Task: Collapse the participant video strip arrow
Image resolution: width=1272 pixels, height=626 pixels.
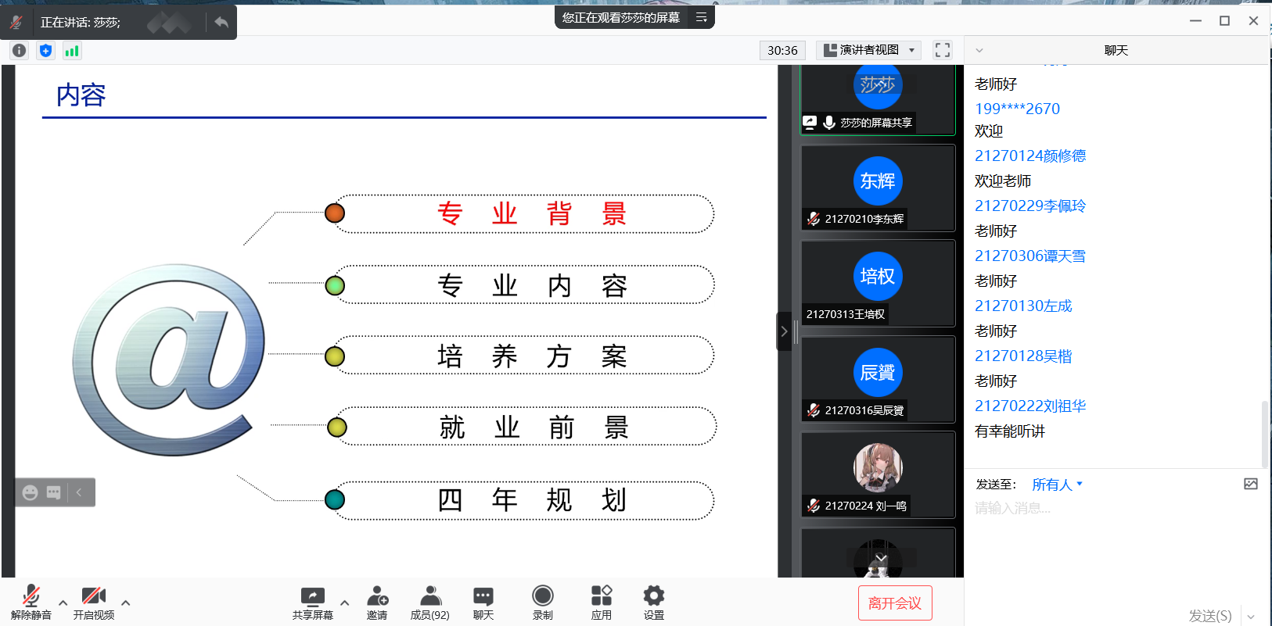Action: (x=784, y=331)
